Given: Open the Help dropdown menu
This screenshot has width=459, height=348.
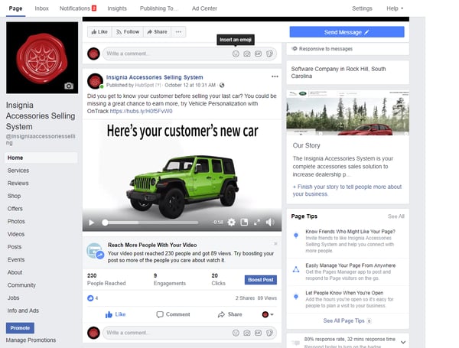Looking at the screenshot, I should click(395, 8).
